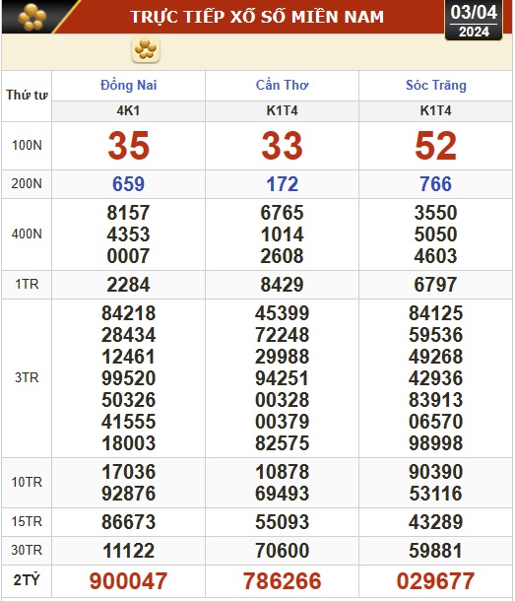
Task: Click the 400N number 2608
Action: (282, 256)
